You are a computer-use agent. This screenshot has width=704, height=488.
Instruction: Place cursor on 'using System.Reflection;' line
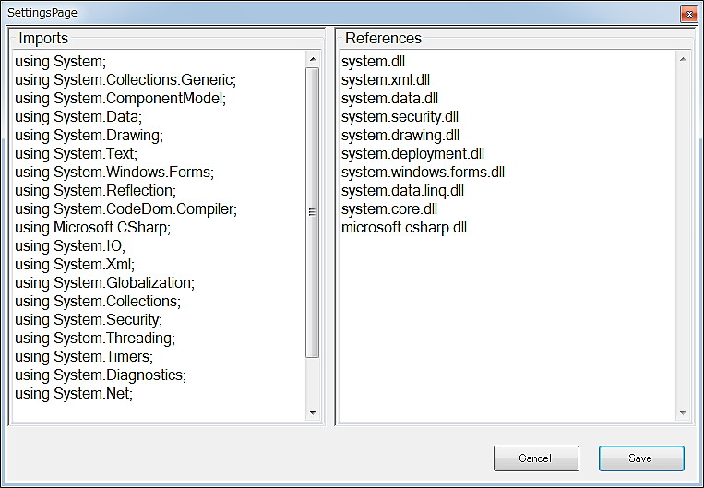(x=95, y=191)
